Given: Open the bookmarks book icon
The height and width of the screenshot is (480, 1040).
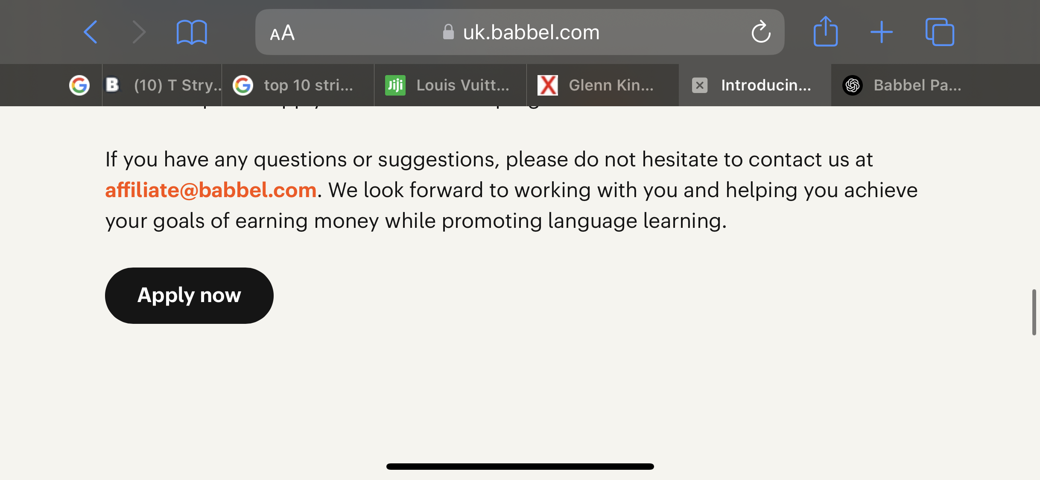Looking at the screenshot, I should 192,32.
